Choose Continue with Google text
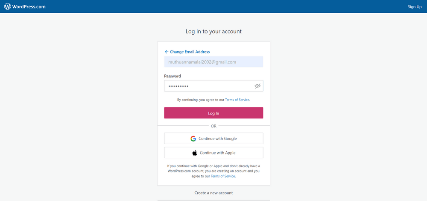The width and height of the screenshot is (427, 201). [217, 139]
